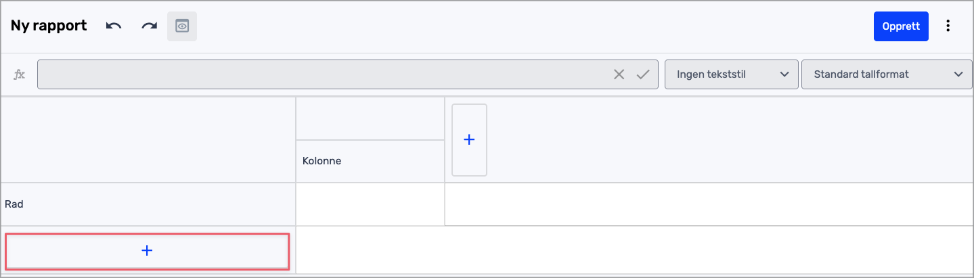The height and width of the screenshot is (278, 974).
Task: Click the empty header cell above Kolonne
Action: pyautogui.click(x=370, y=118)
